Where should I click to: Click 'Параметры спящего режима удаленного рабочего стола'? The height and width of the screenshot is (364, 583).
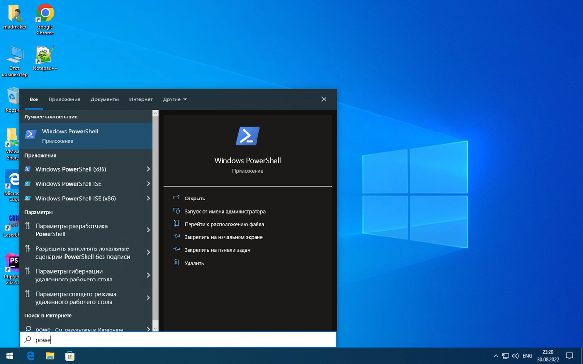(x=76, y=298)
